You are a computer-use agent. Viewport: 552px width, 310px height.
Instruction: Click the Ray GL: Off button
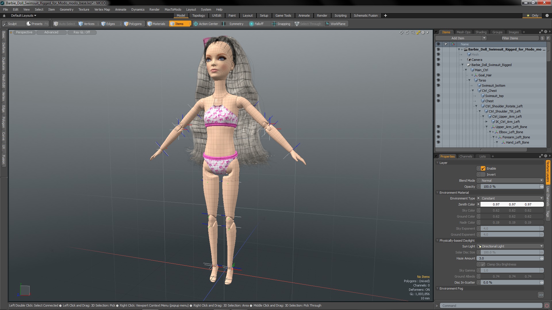pos(82,32)
